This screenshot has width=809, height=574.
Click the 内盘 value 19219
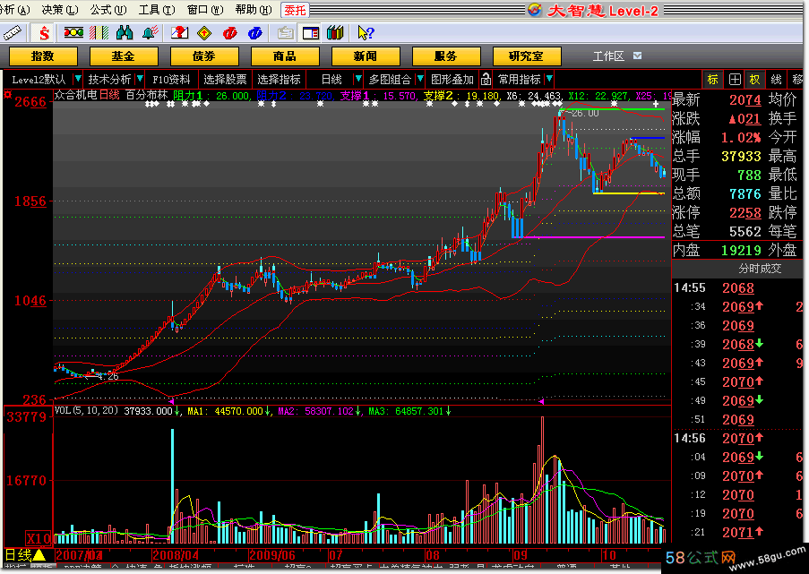click(741, 250)
